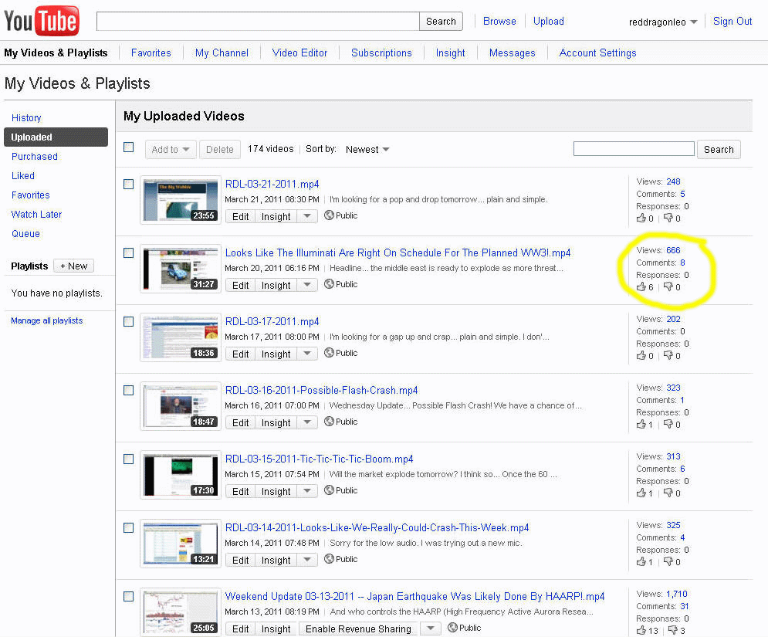Open Video Editor tab
This screenshot has height=637, width=768.
[299, 53]
